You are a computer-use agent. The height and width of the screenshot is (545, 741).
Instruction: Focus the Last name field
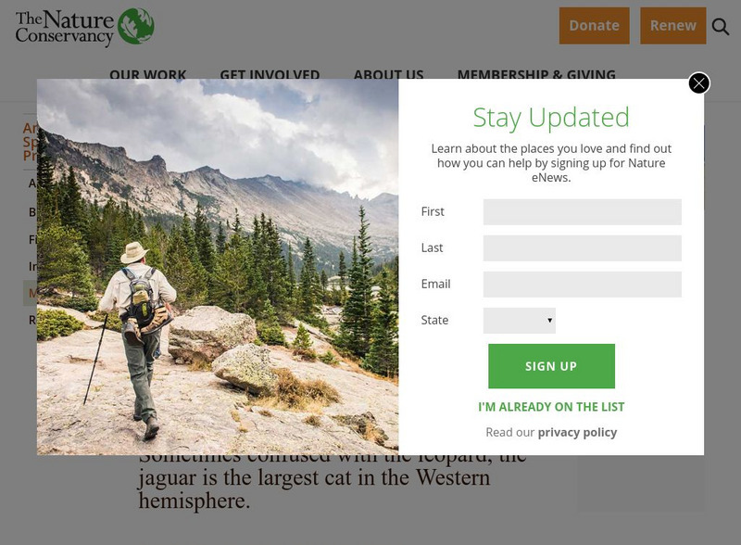click(582, 247)
